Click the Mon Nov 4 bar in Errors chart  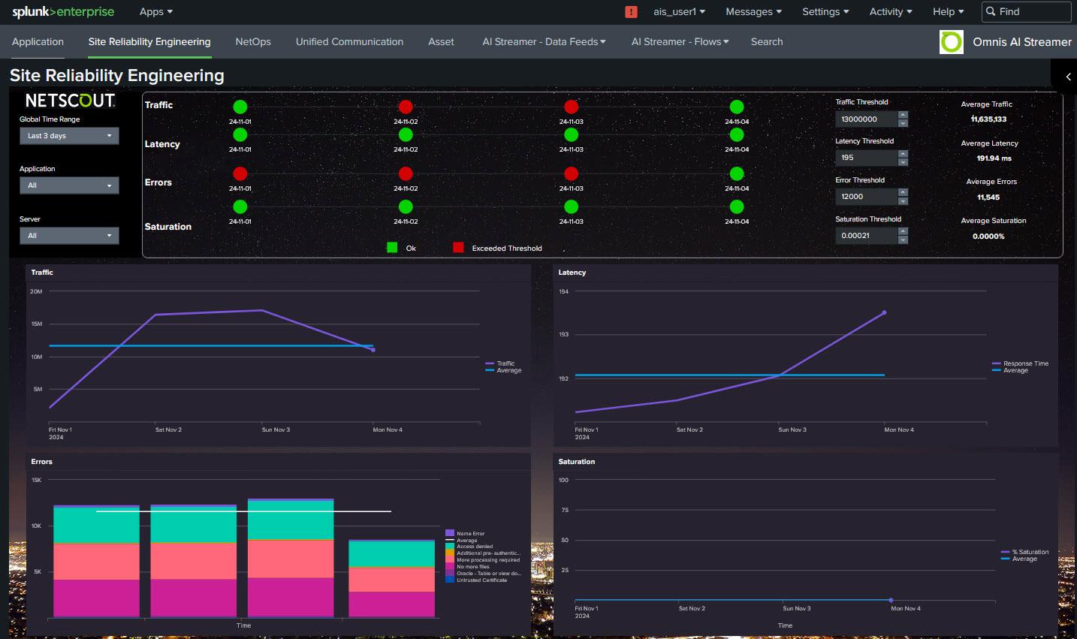(391, 578)
